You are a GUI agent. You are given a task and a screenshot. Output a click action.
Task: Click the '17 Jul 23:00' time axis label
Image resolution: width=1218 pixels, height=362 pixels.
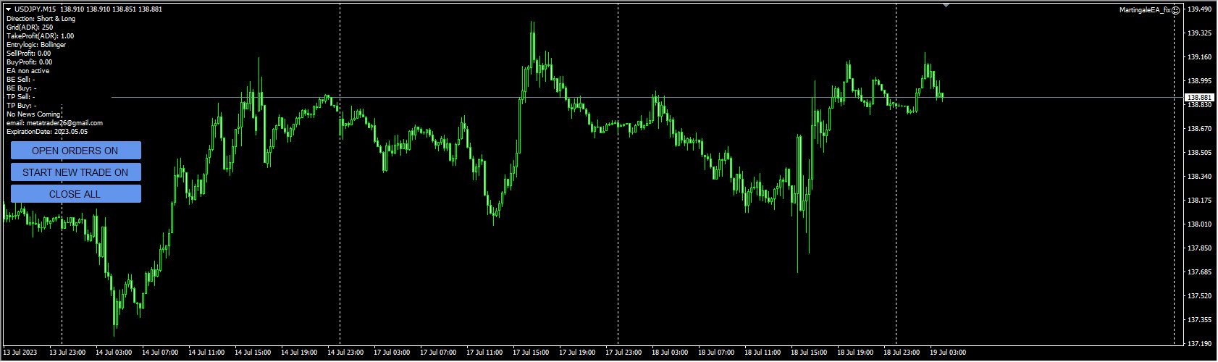(623, 353)
